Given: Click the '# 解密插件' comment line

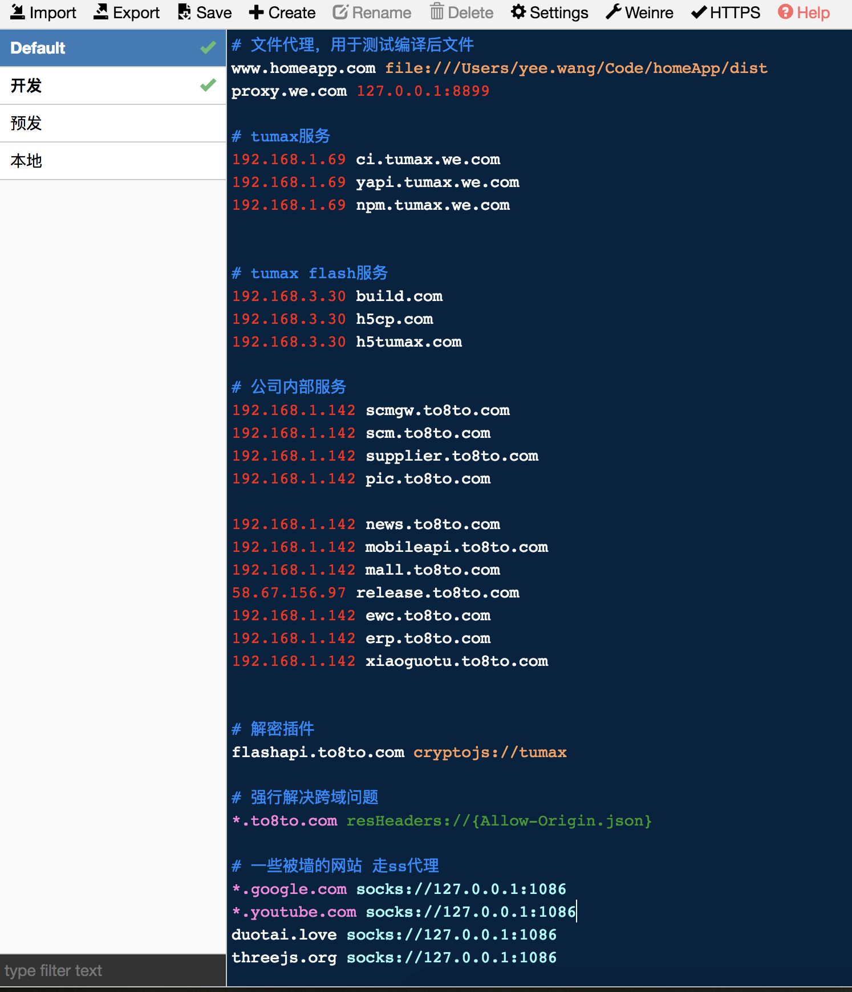Looking at the screenshot, I should tap(273, 729).
